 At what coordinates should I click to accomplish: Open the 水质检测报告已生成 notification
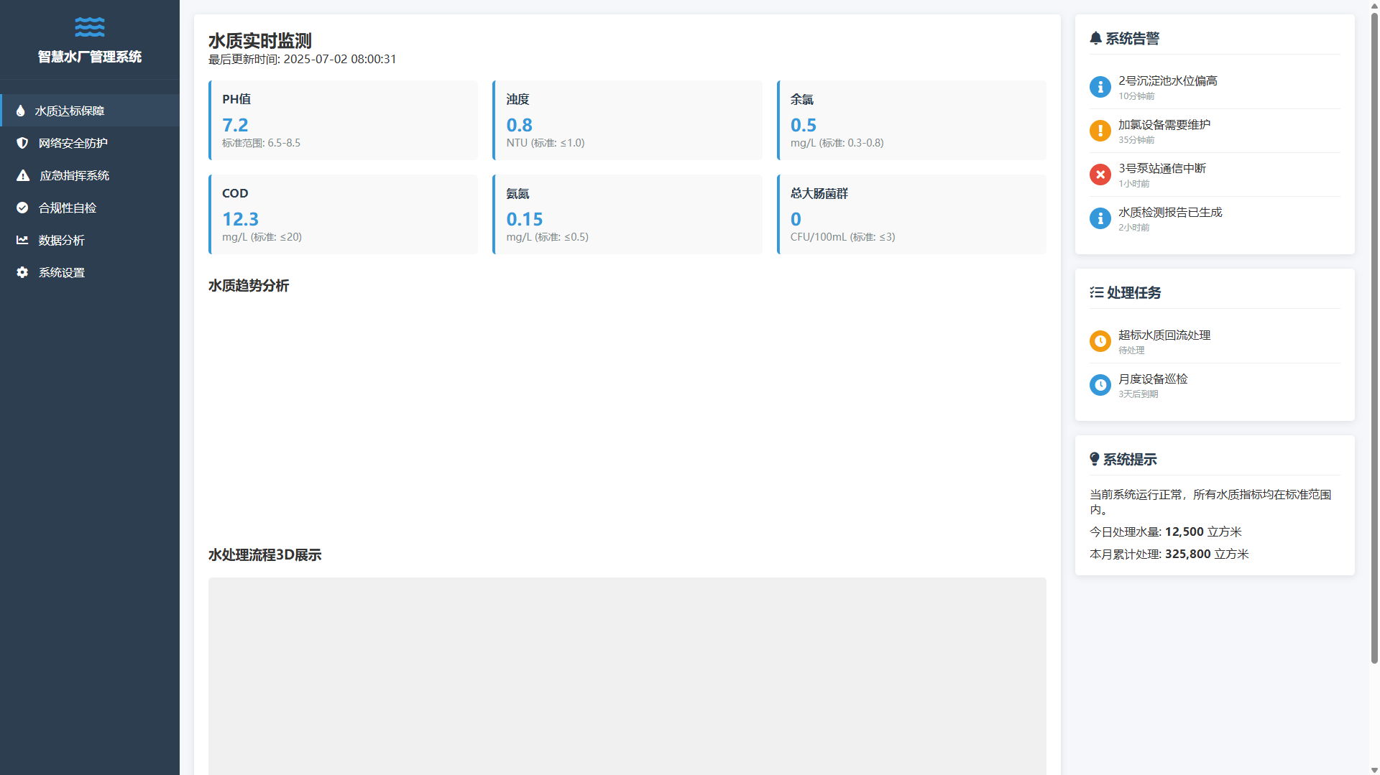(1169, 213)
